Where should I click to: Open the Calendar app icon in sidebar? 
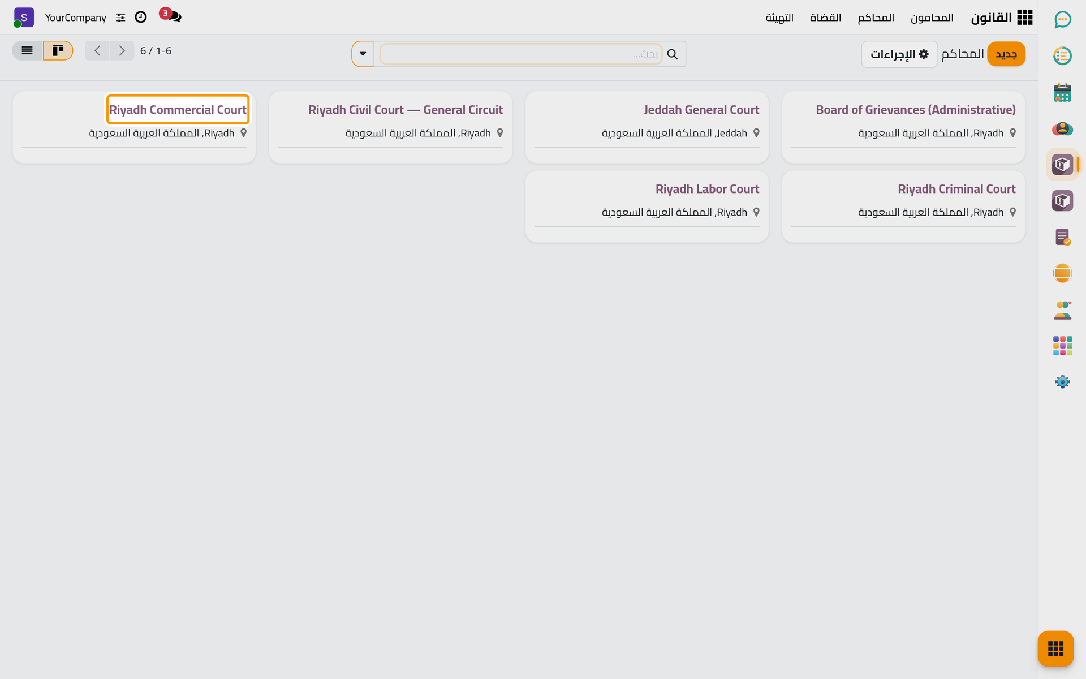point(1062,93)
